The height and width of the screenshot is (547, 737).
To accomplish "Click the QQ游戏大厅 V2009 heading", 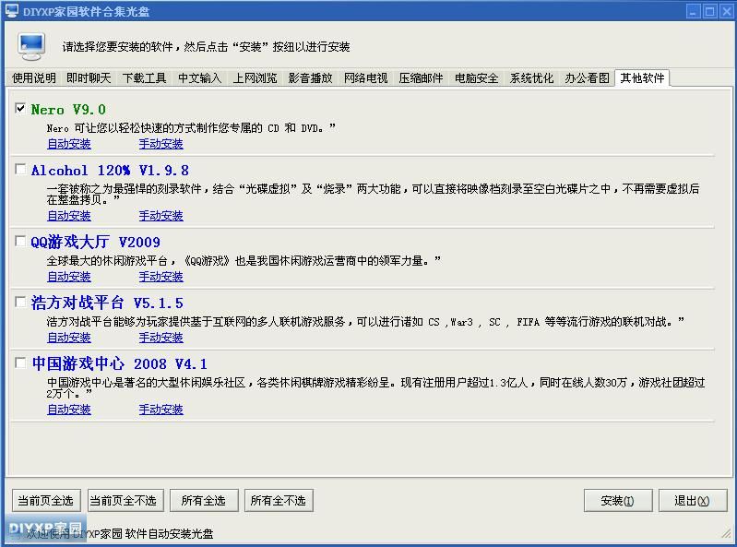I will [x=95, y=242].
